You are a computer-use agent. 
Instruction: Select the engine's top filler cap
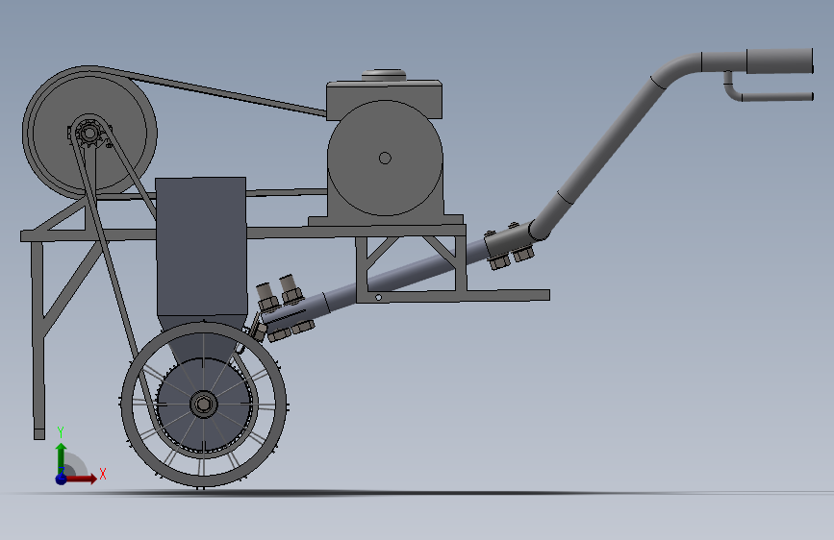[384, 74]
